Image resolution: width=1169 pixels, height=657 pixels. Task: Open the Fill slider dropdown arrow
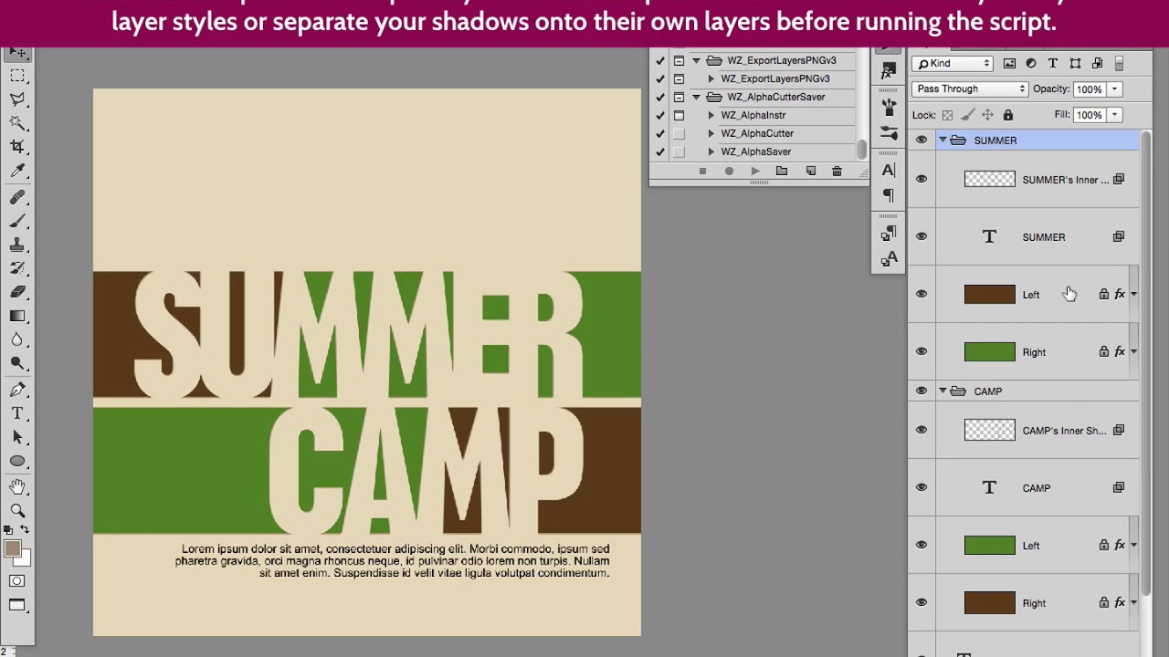point(1114,115)
